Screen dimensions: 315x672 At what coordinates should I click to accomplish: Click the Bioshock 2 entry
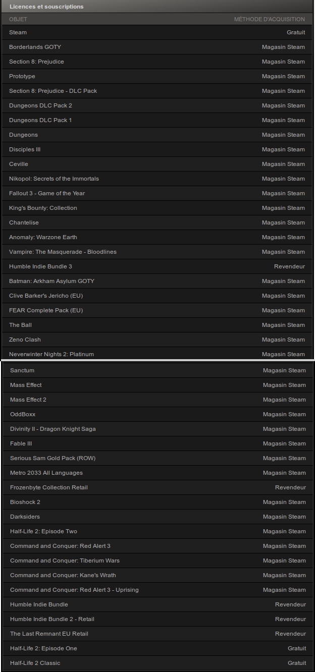[x=158, y=502]
